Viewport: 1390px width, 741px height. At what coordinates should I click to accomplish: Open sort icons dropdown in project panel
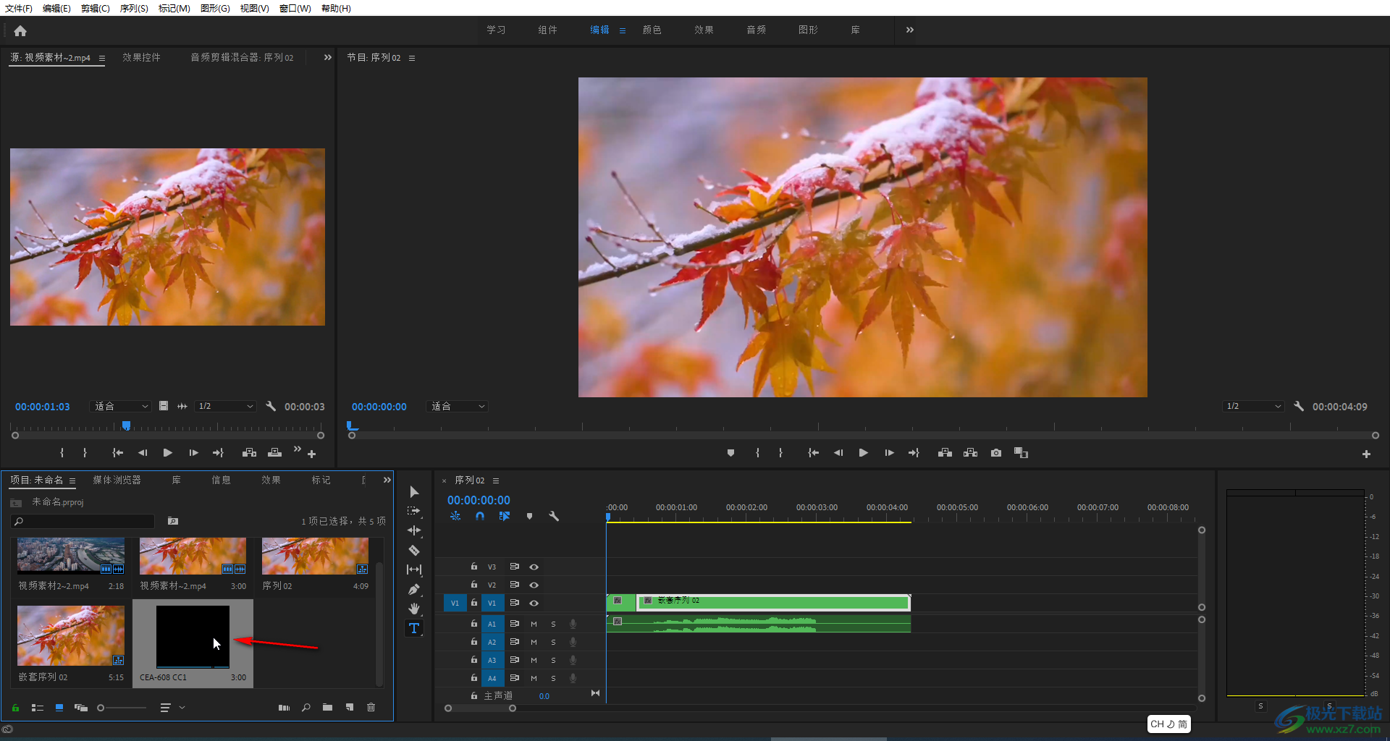(172, 708)
